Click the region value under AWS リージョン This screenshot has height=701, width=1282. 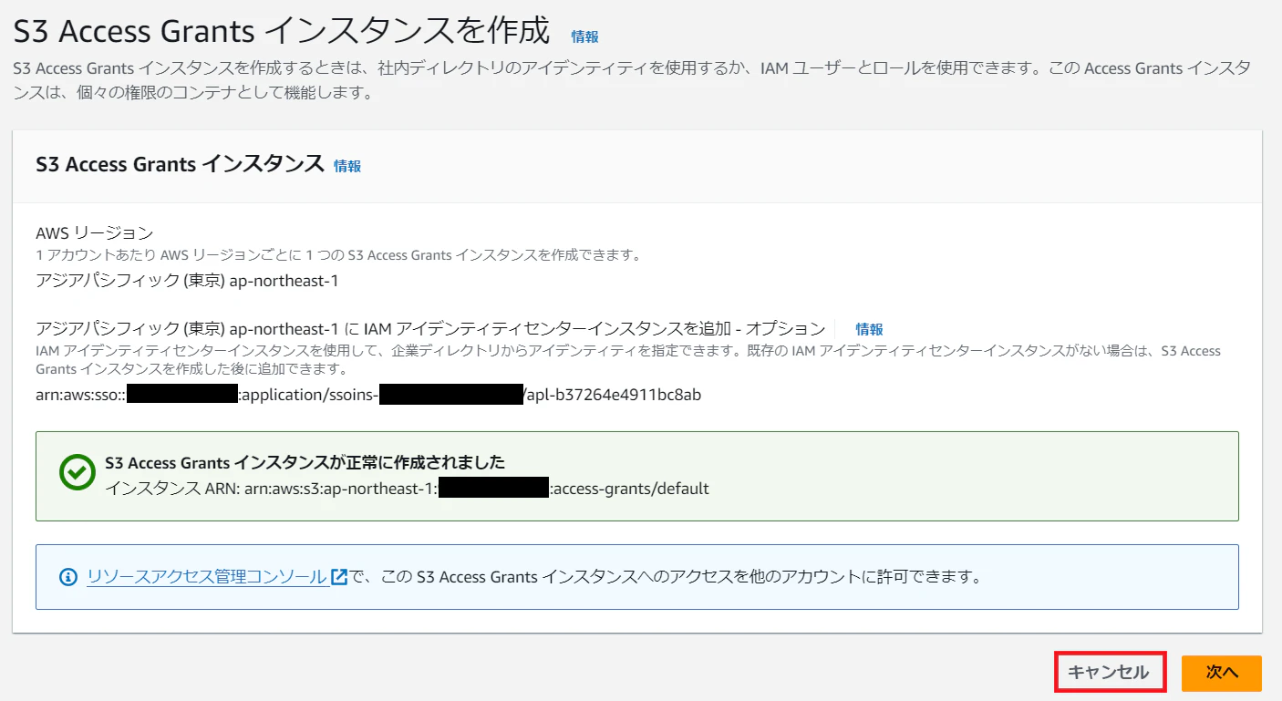pos(187,281)
